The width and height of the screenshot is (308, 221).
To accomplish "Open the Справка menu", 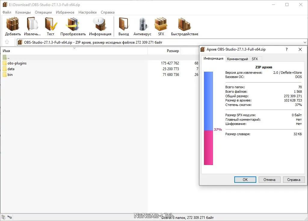I will point(108,12).
